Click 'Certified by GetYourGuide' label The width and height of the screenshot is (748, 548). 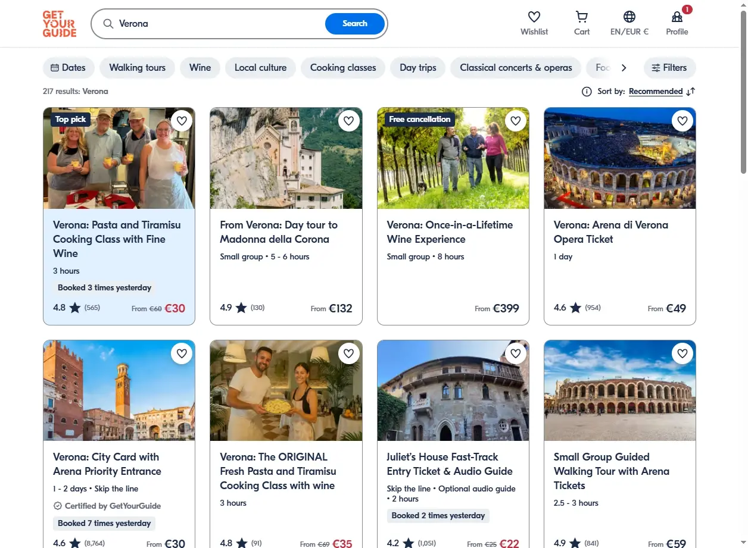[107, 506]
